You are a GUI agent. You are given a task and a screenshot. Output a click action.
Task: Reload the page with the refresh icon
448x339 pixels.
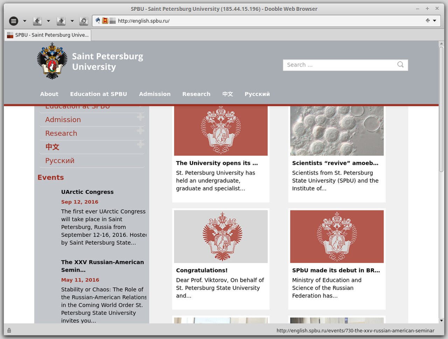(x=84, y=21)
